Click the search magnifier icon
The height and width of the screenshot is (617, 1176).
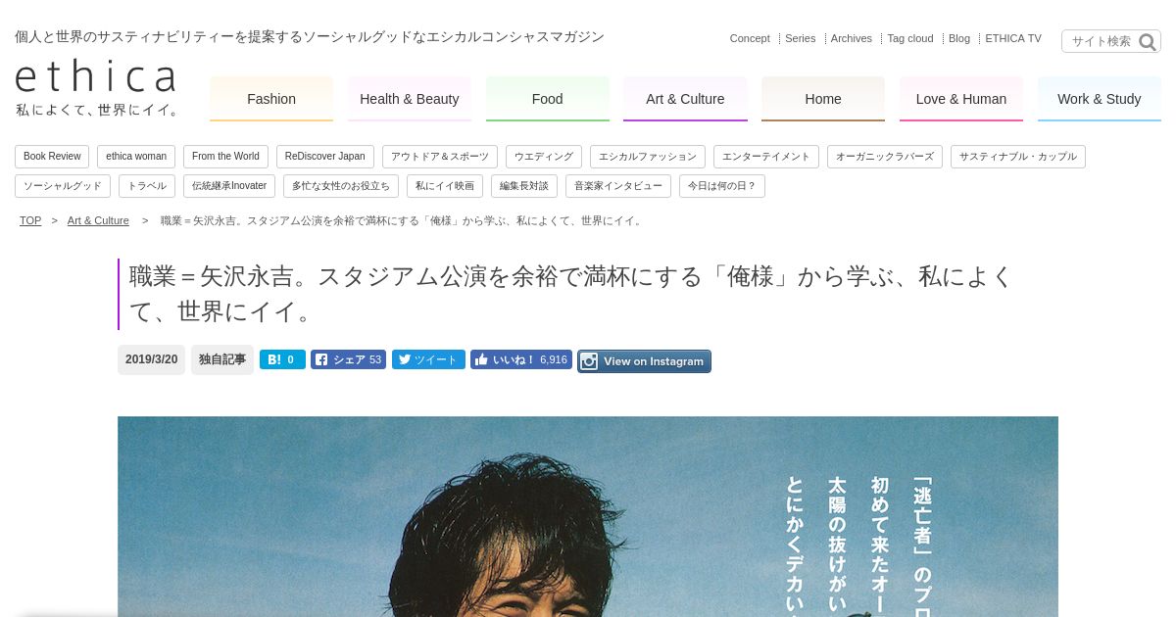[1148, 42]
